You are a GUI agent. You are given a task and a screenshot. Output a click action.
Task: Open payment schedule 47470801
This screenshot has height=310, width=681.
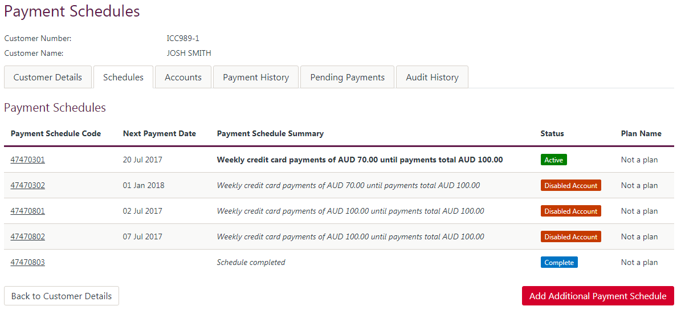pos(28,211)
